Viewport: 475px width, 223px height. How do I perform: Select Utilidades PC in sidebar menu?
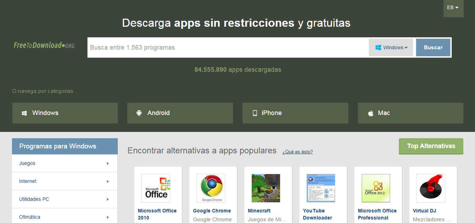65,199
